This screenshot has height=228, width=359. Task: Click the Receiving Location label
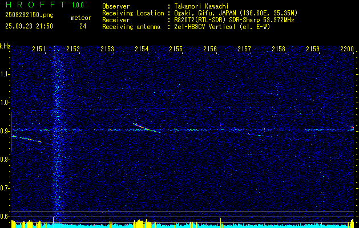(133, 13)
